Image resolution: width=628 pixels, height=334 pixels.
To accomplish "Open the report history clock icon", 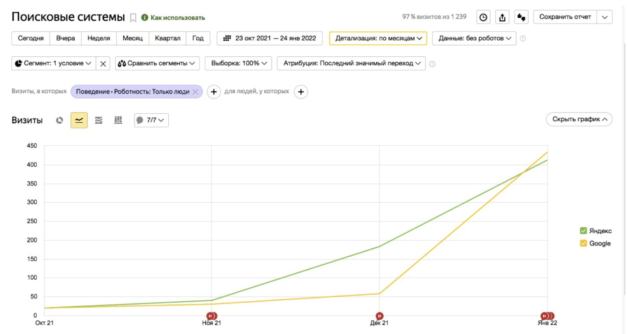I will pos(483,17).
